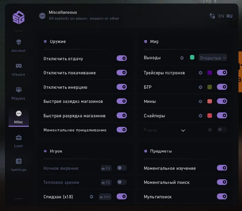Click the green color swatch for Выходы
Viewport: 242px width, 211px height.
[x=192, y=57]
